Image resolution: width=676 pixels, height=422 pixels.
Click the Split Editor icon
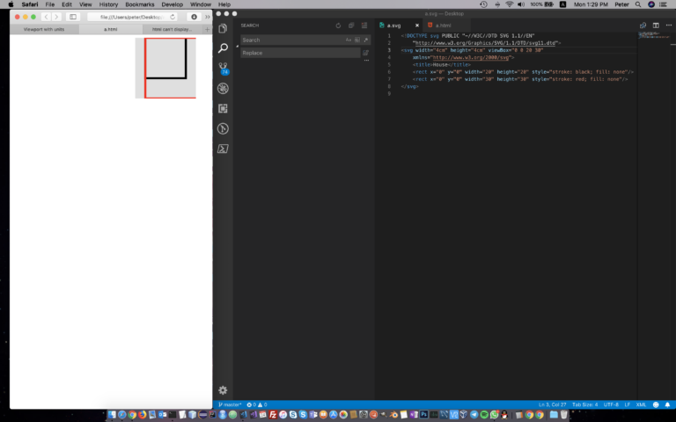pos(656,25)
